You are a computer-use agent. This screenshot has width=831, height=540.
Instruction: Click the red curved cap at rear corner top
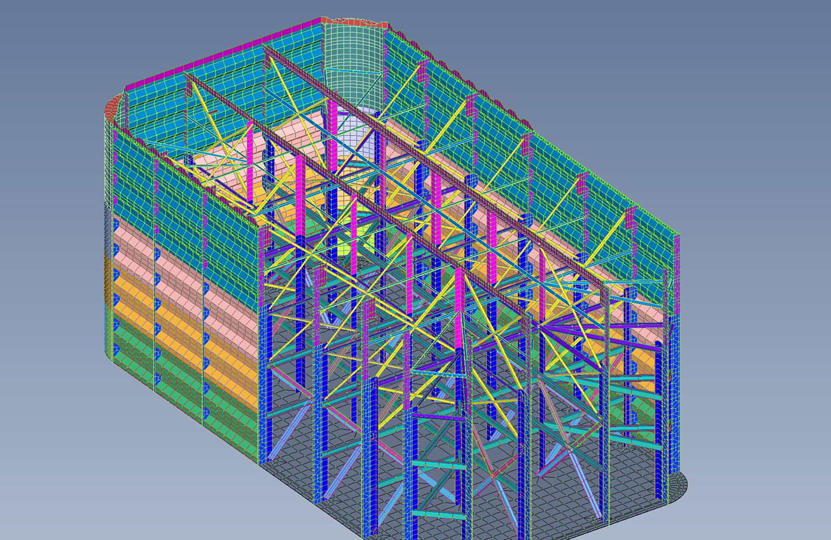tap(358, 22)
